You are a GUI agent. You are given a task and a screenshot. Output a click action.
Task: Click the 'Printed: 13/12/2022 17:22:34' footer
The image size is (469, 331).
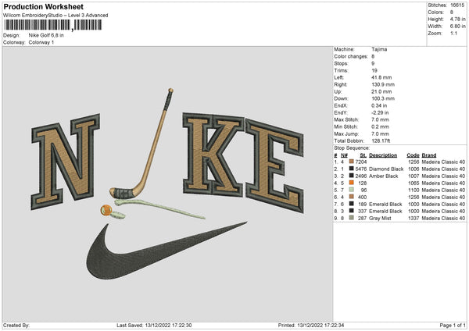click(x=311, y=326)
